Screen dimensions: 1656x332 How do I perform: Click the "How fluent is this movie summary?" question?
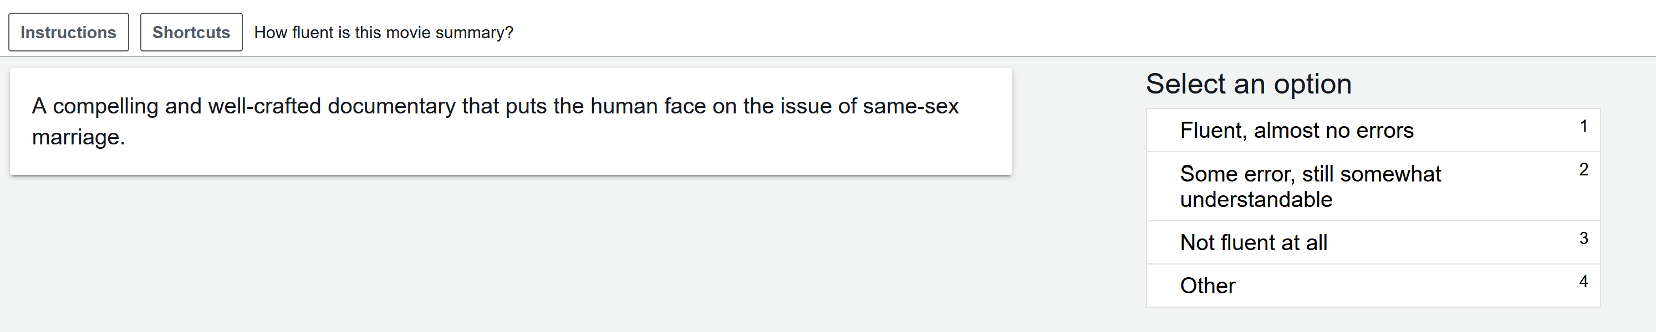click(384, 33)
